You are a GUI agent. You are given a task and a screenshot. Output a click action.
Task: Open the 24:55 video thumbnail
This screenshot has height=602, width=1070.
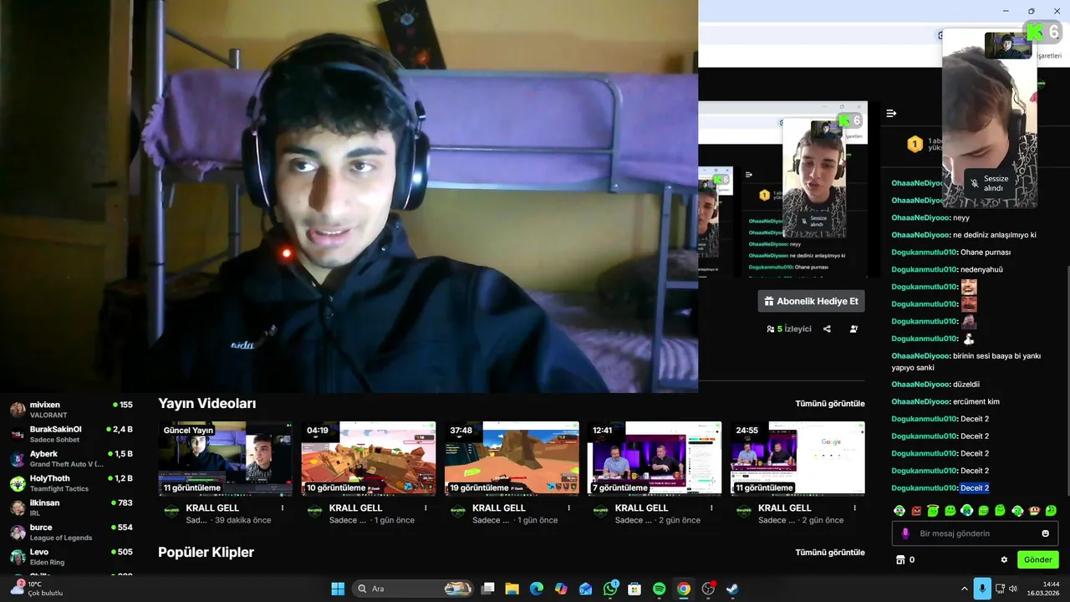click(x=798, y=458)
